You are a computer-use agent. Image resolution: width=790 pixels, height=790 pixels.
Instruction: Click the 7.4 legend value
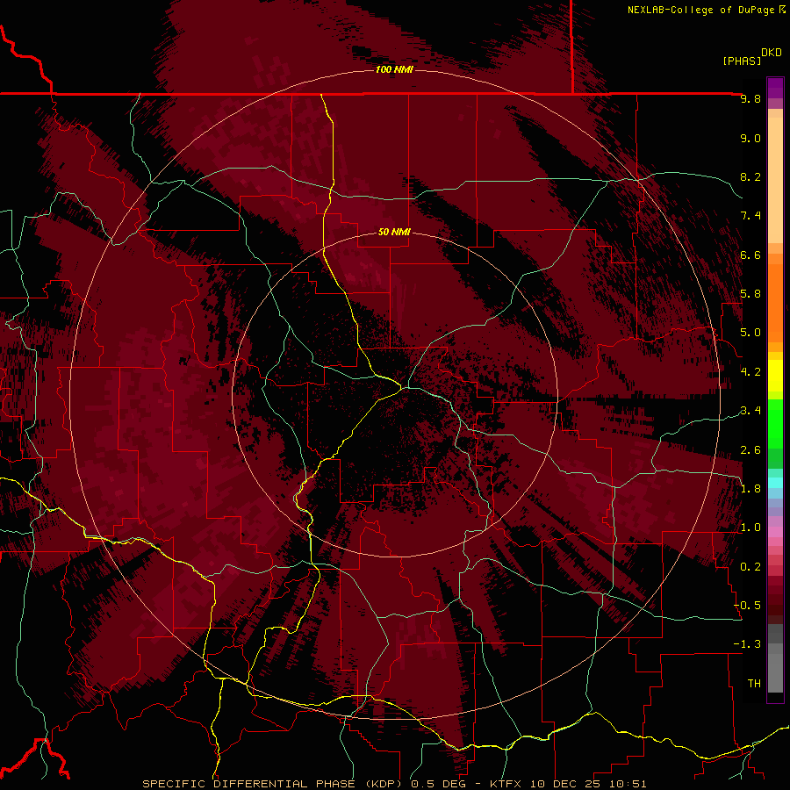(x=750, y=216)
